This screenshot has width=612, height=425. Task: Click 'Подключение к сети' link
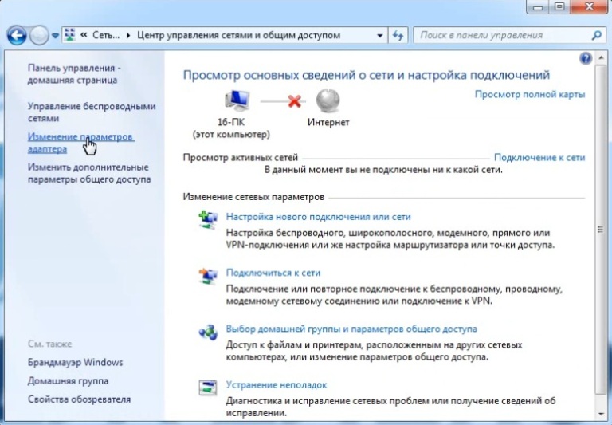click(539, 157)
